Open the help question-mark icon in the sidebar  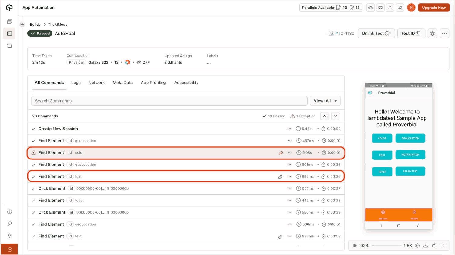tap(9, 212)
